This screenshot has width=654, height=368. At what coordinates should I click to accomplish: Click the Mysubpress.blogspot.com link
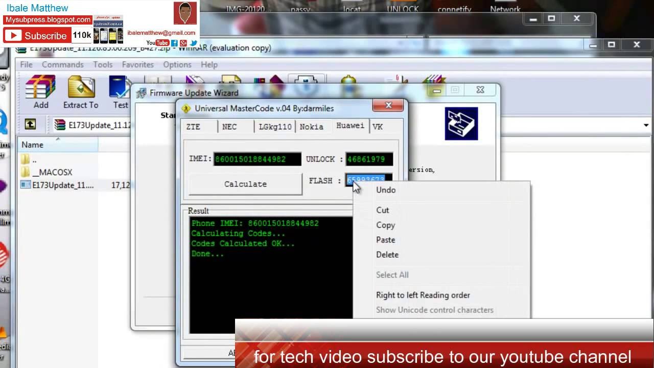tap(48, 19)
